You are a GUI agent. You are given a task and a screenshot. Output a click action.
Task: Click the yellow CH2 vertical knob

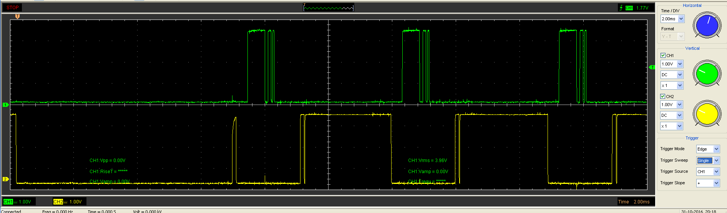[x=707, y=114]
